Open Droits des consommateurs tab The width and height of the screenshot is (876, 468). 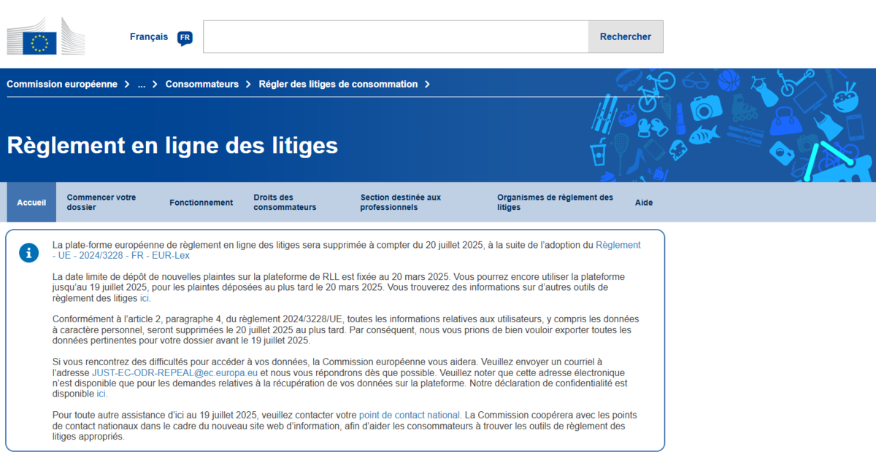[x=285, y=203]
